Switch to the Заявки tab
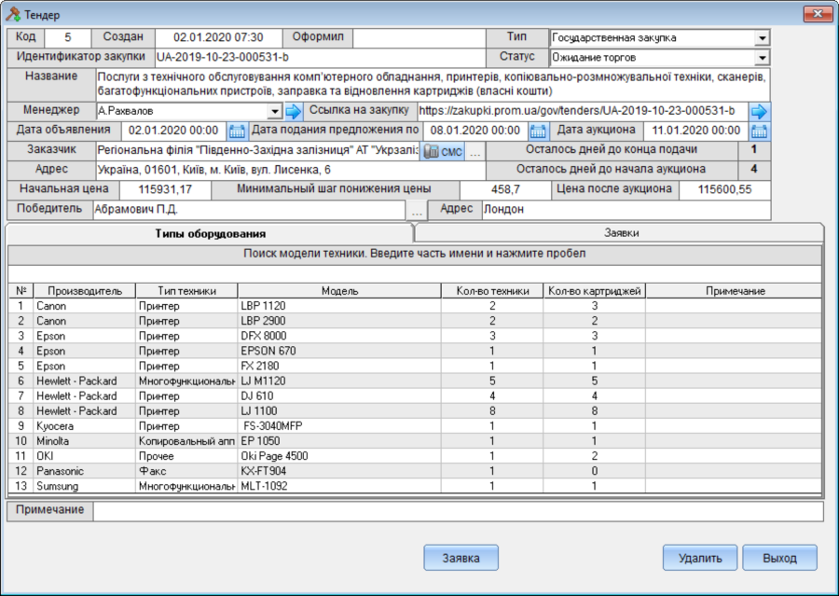Viewport: 839px width, 596px height. 621,233
